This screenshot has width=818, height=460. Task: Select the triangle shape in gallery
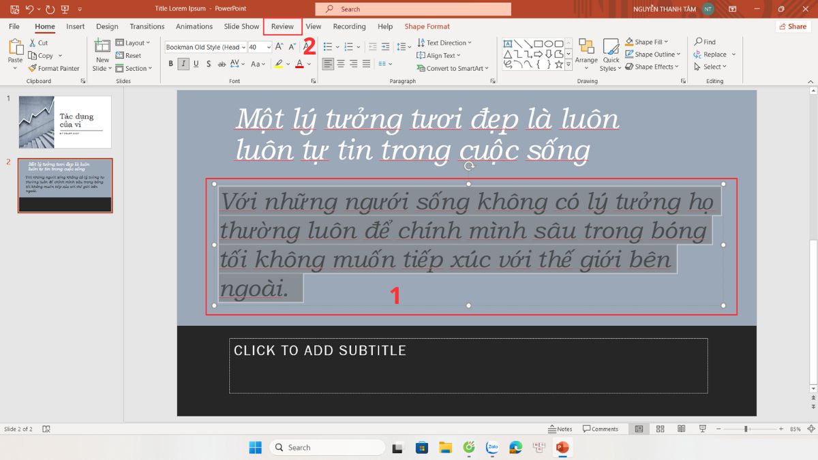pos(508,55)
